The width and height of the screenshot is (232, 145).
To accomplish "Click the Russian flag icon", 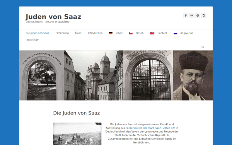I will pos(175,33).
